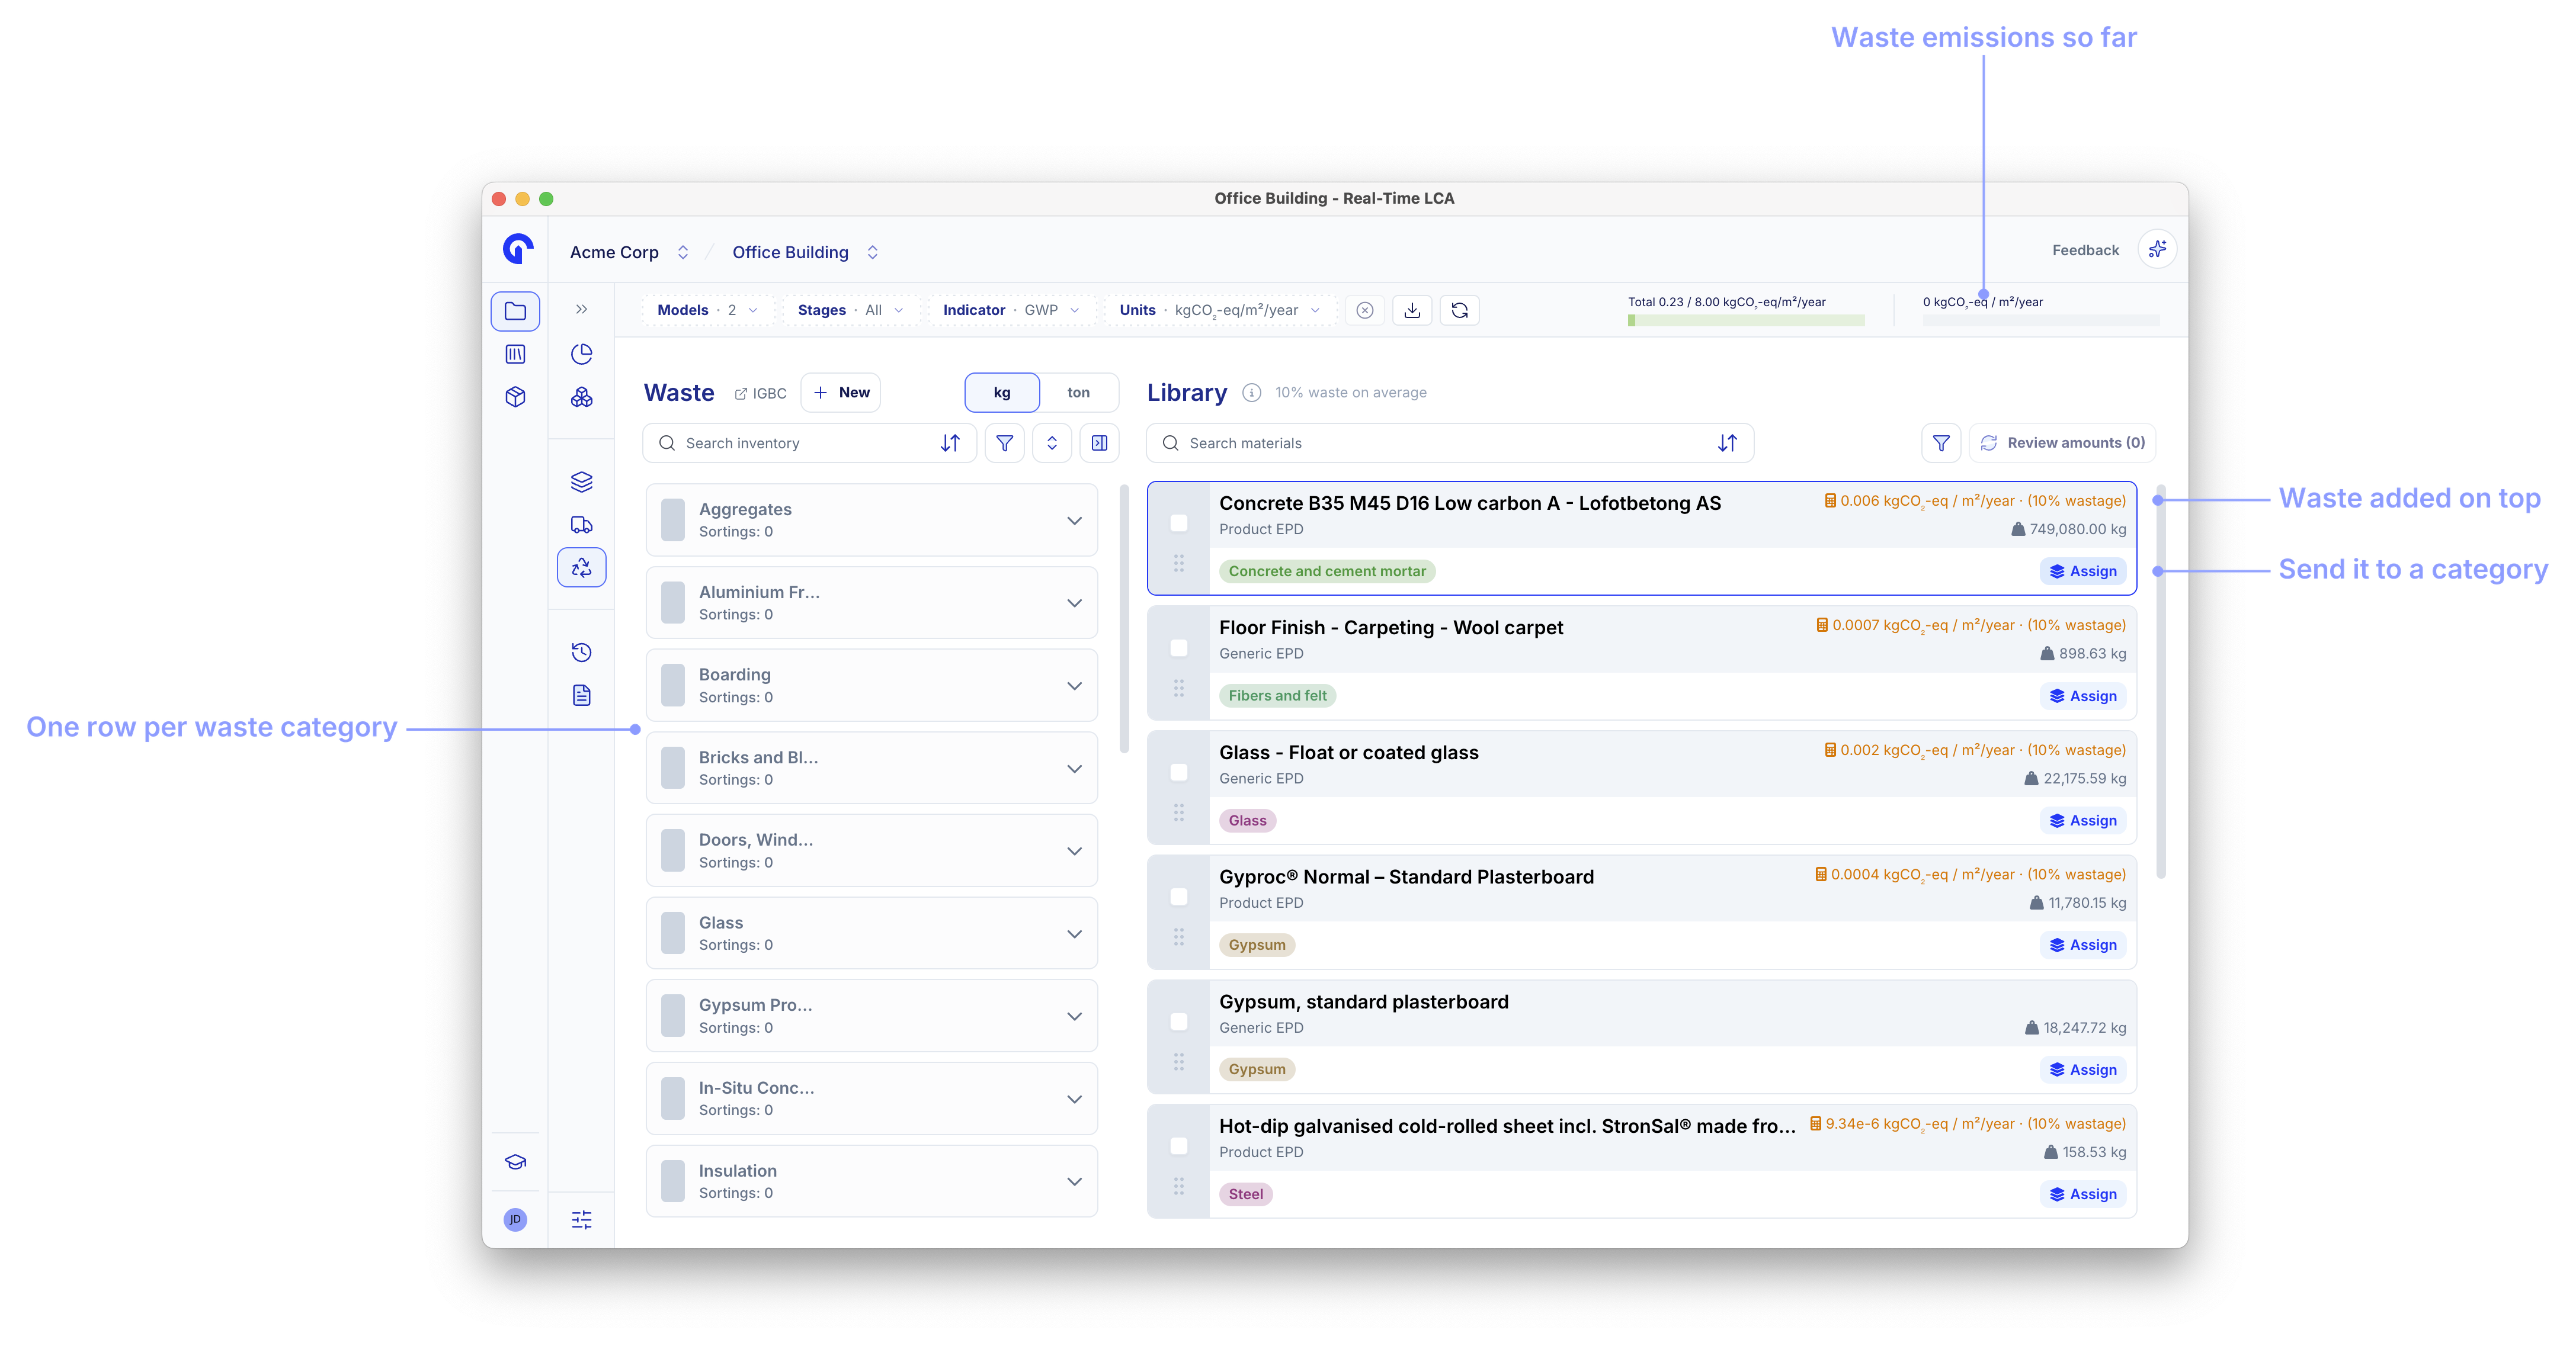
Task: Open the projects folder icon in the sidebar
Action: click(515, 311)
